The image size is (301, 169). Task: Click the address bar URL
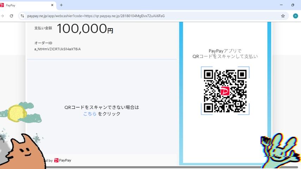point(96,16)
